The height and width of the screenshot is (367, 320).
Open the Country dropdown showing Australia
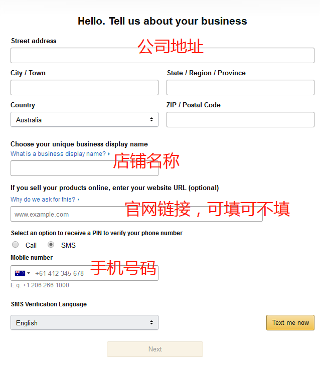(x=84, y=120)
